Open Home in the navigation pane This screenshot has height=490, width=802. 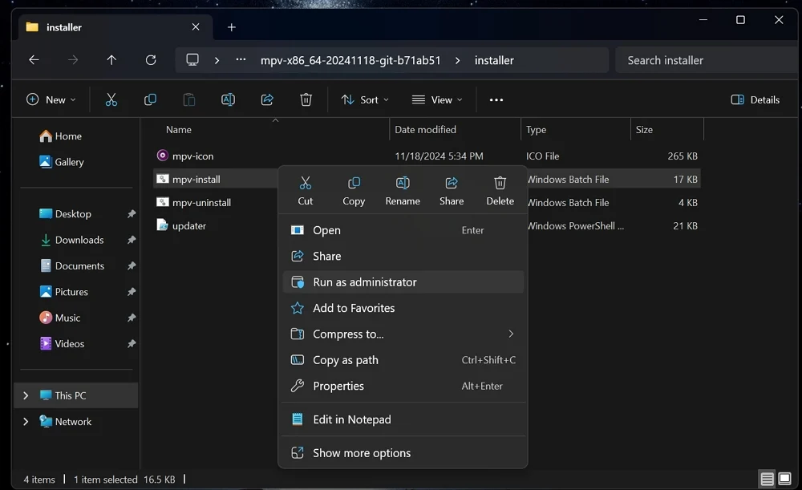click(x=61, y=136)
